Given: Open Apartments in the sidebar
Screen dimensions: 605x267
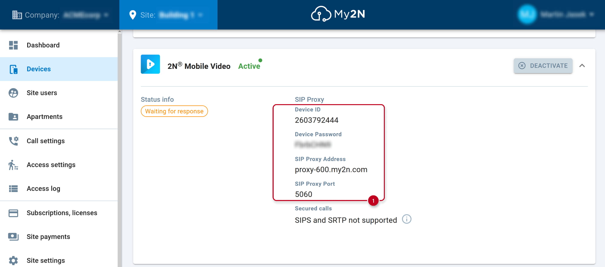Looking at the screenshot, I should coord(59,117).
